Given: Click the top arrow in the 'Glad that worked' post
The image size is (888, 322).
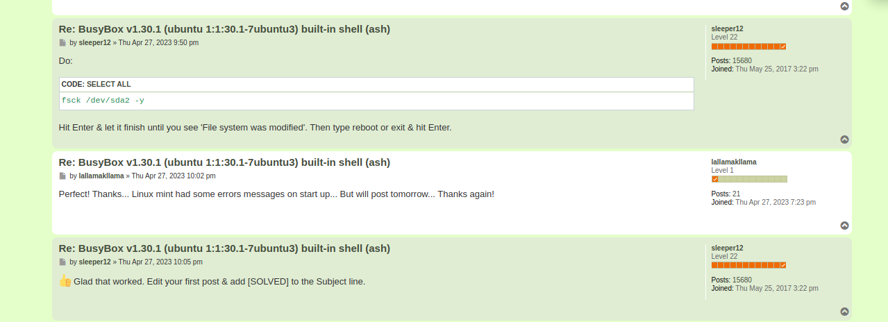Looking at the screenshot, I should pyautogui.click(x=844, y=312).
